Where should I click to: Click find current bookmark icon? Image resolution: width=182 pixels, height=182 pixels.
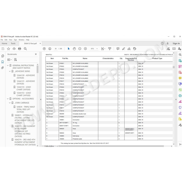pos(15,60)
